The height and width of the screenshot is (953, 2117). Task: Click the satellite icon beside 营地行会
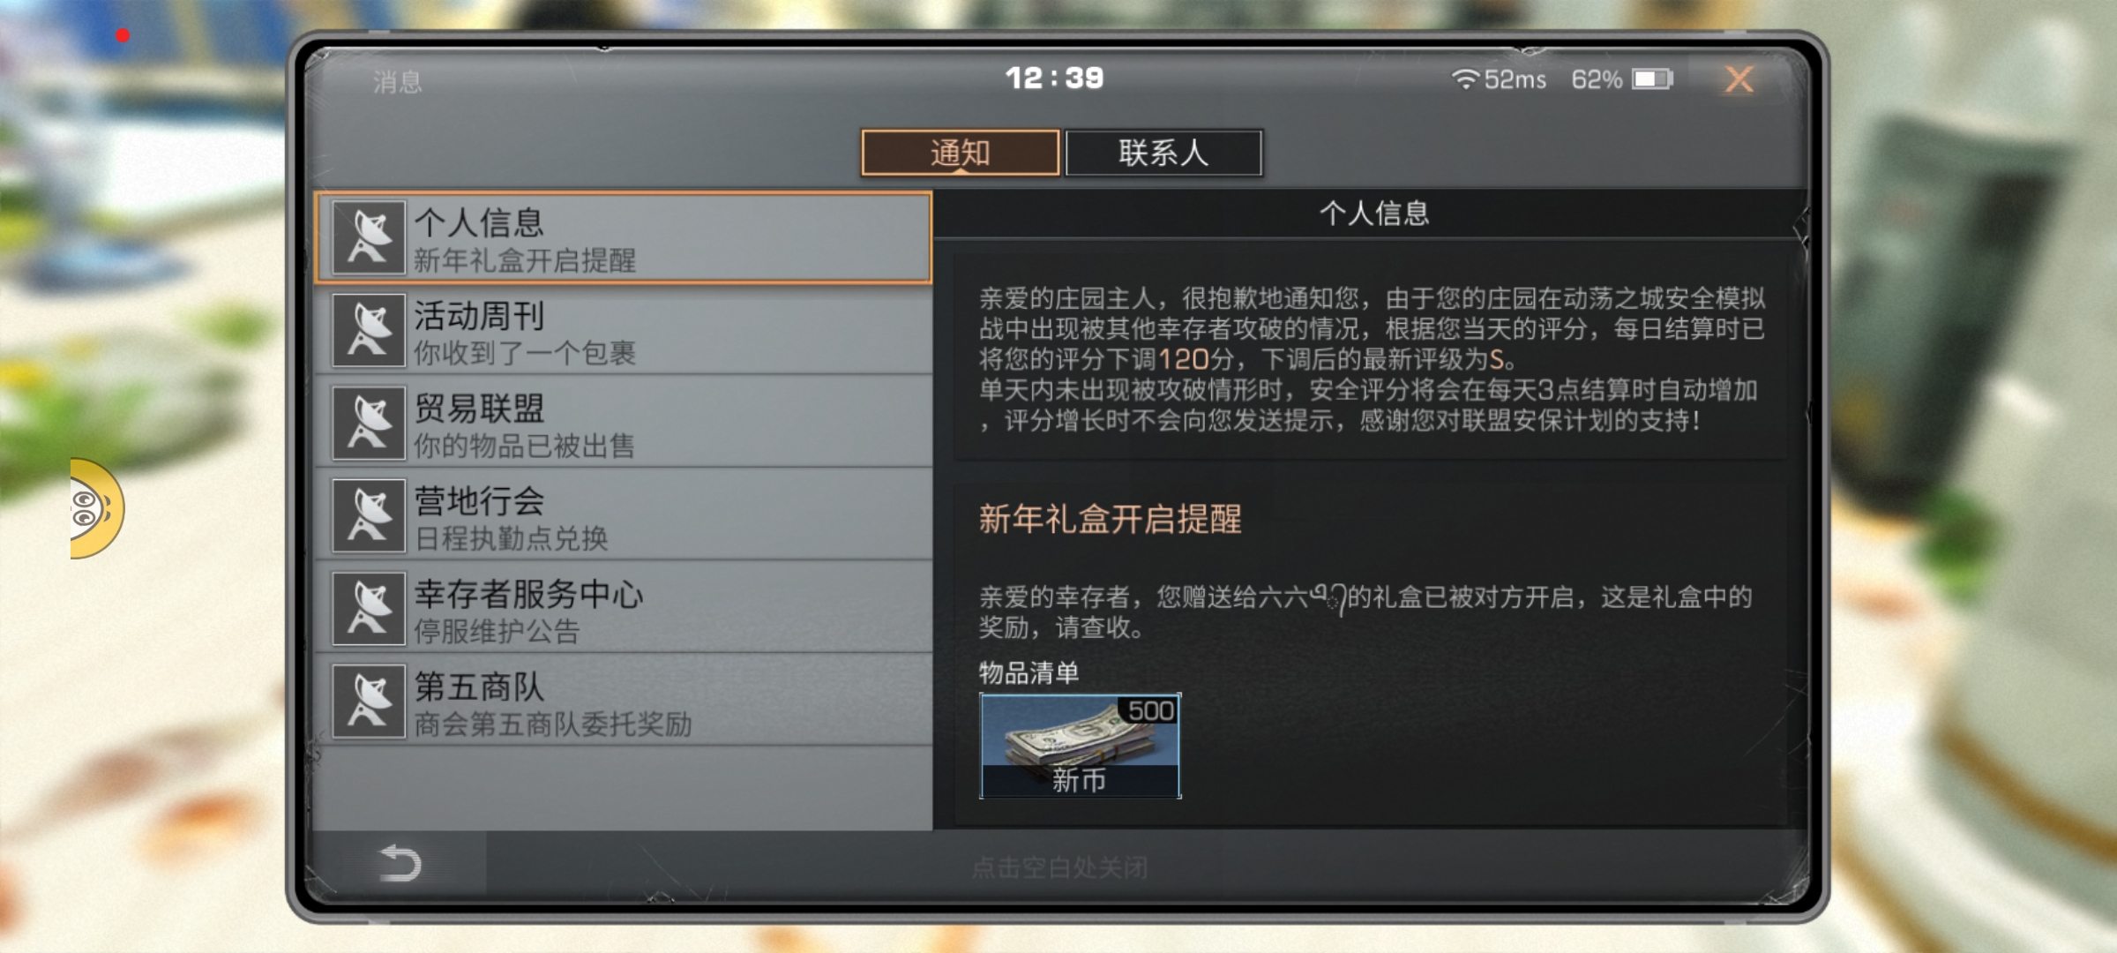pos(369,516)
